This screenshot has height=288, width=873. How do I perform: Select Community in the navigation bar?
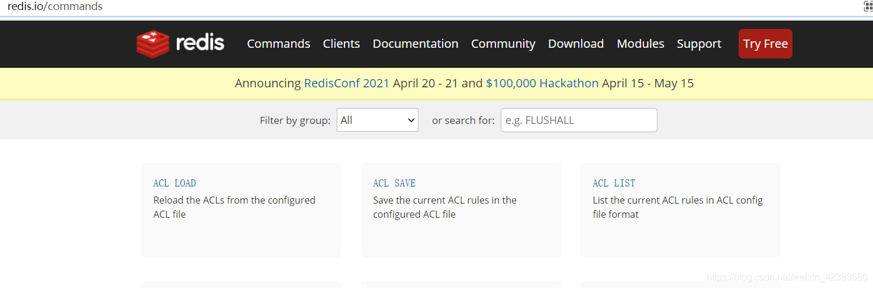(503, 44)
